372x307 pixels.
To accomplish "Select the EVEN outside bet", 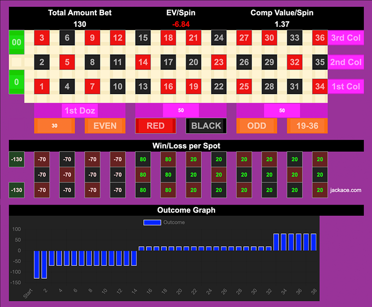I will pyautogui.click(x=105, y=126).
